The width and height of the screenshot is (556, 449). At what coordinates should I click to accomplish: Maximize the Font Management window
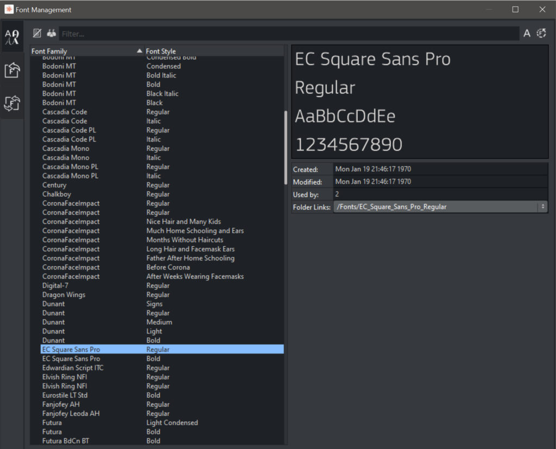[x=515, y=10]
